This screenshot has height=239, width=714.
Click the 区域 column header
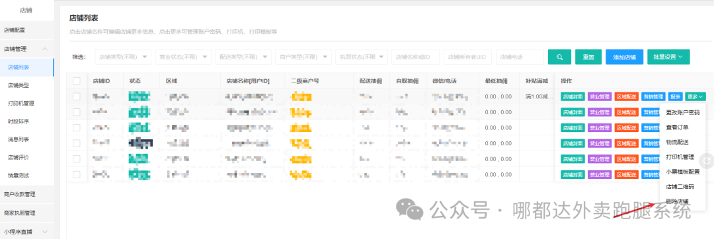coord(172,81)
